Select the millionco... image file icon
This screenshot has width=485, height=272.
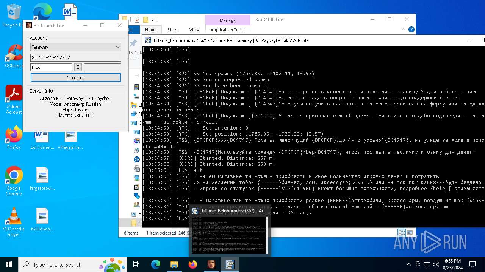[x=42, y=219]
